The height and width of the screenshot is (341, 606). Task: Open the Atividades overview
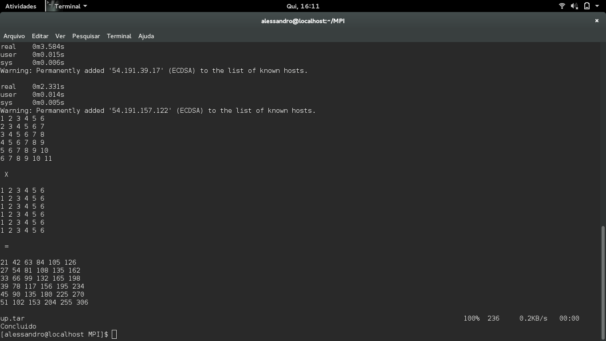(20, 6)
